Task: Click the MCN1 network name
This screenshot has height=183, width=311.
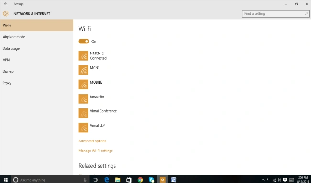Action: pos(95,68)
